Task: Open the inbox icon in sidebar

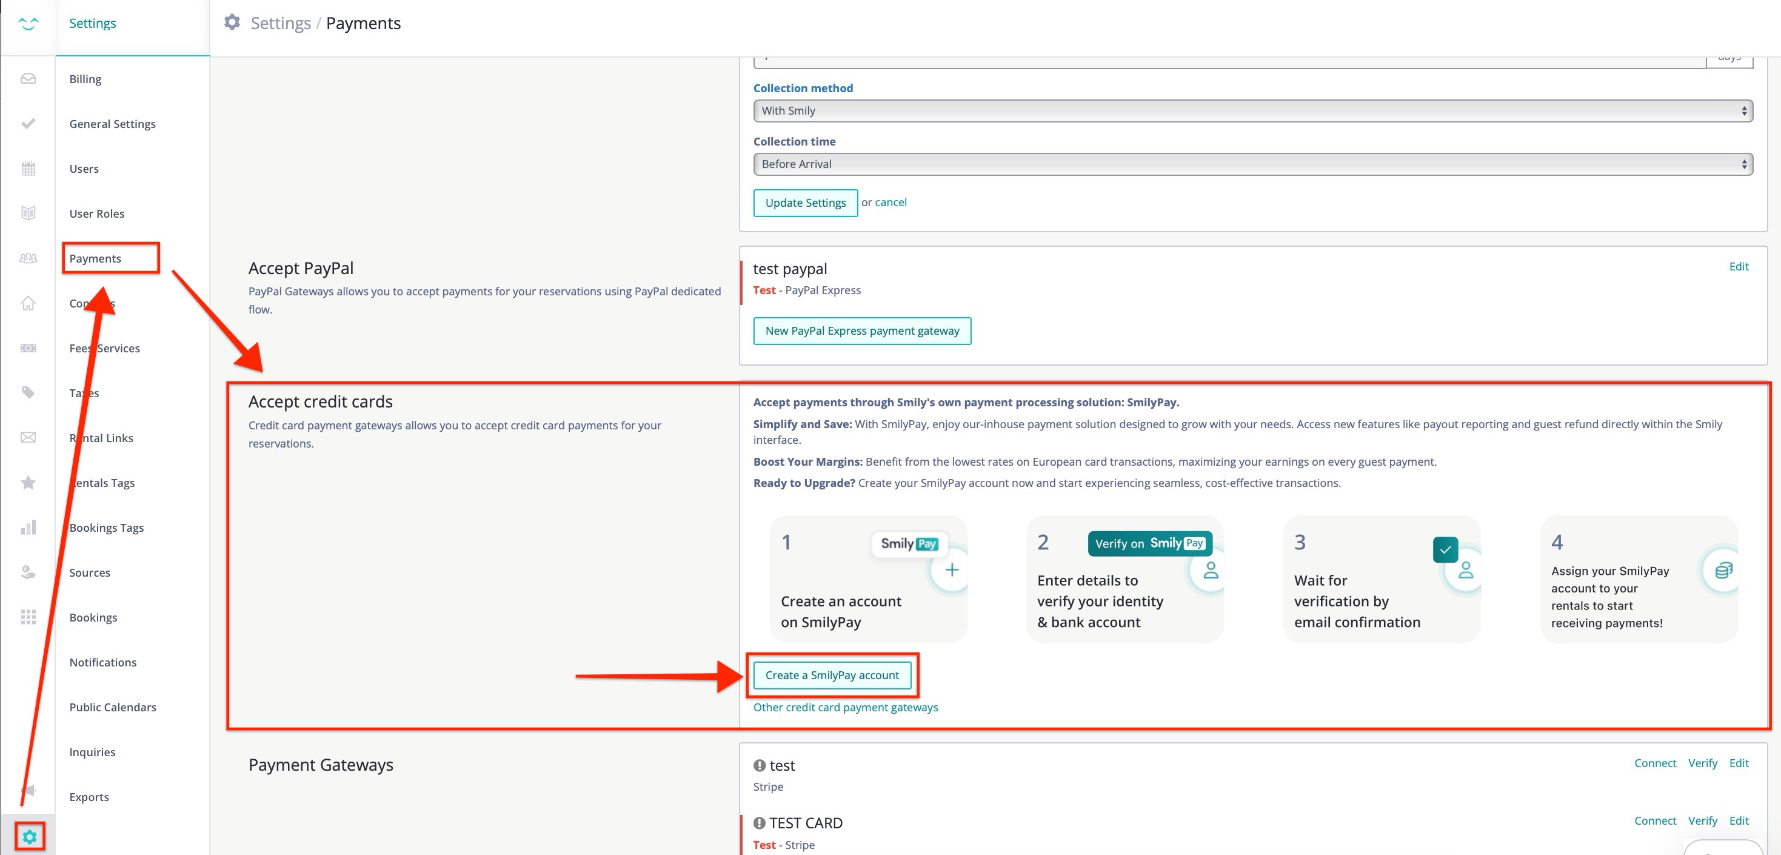Action: click(28, 79)
